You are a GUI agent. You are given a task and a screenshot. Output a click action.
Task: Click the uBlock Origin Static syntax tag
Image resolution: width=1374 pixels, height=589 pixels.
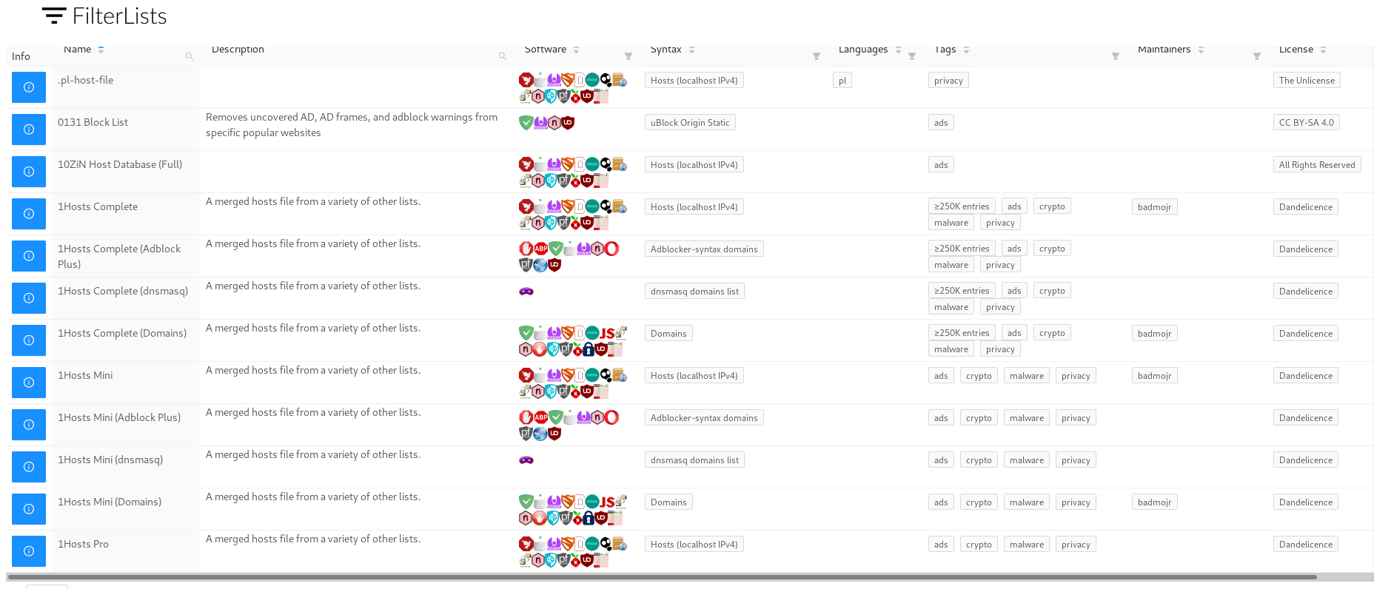point(690,123)
